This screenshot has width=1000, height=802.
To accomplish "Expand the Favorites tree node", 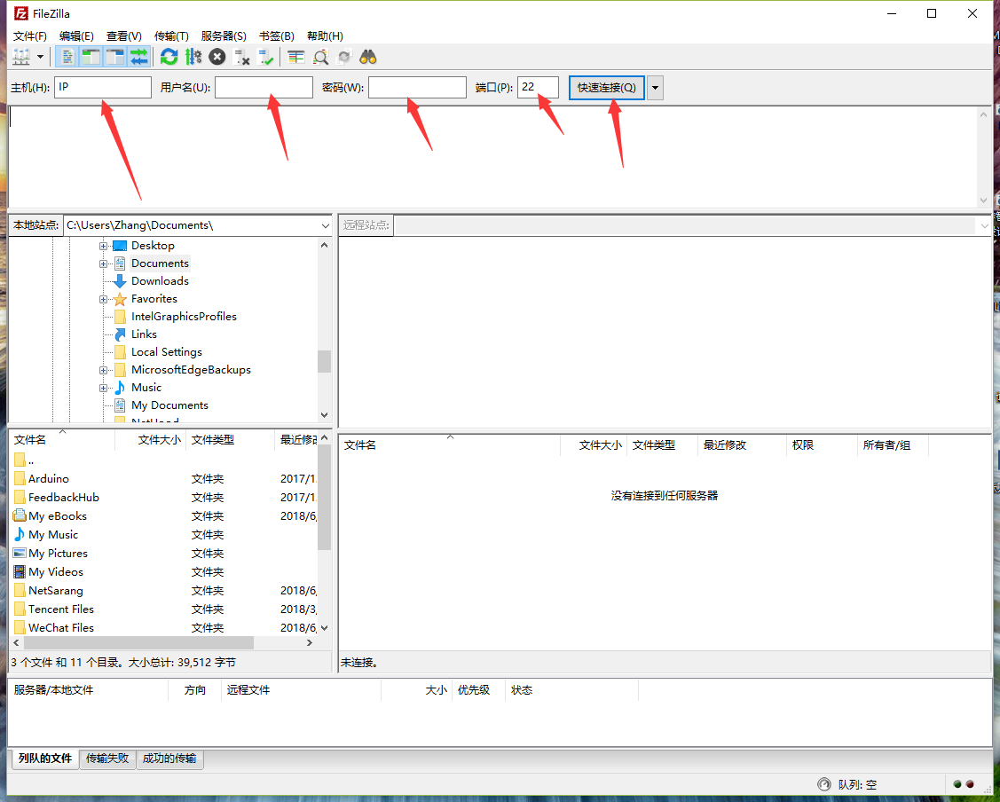I will click(103, 299).
